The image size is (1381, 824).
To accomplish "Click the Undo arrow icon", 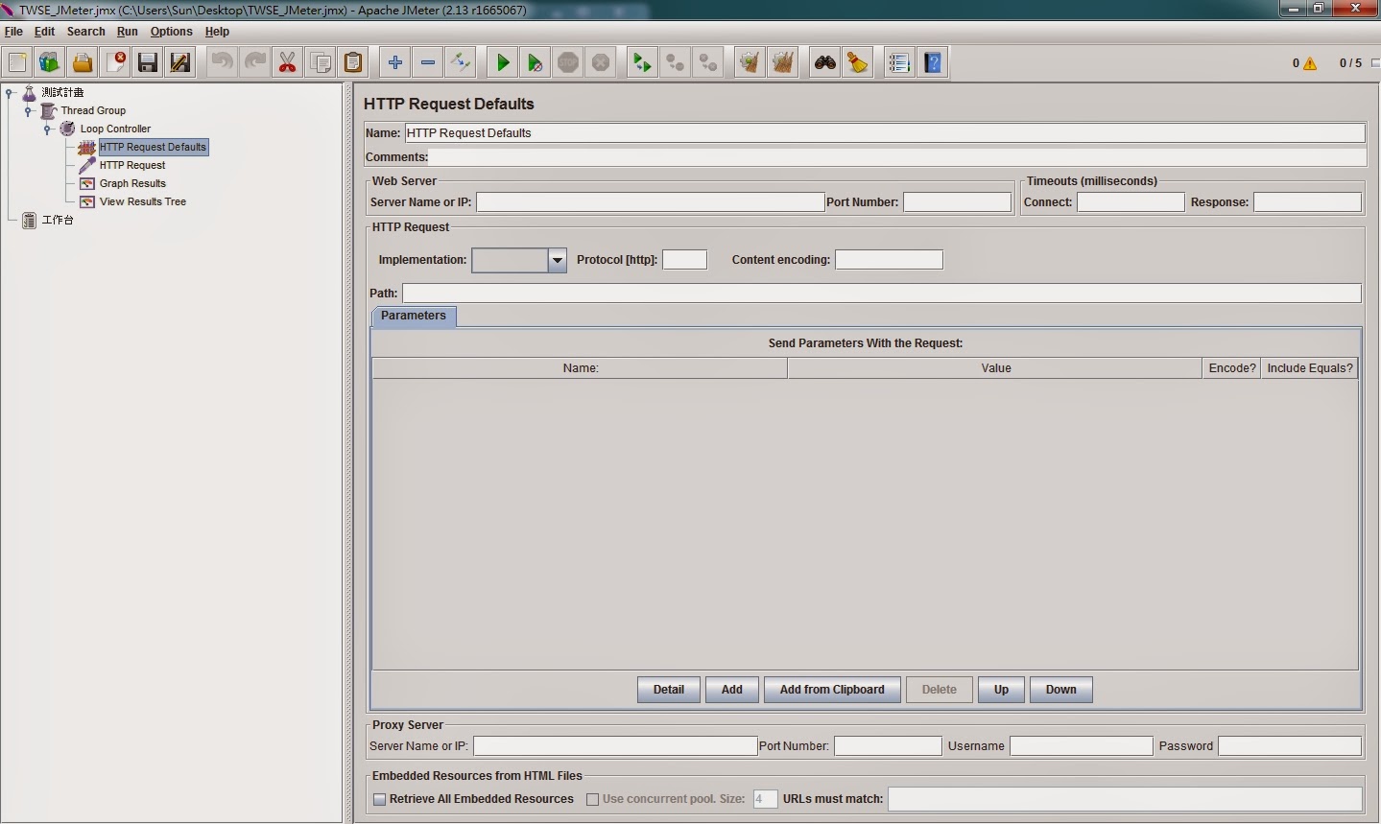I will [223, 63].
